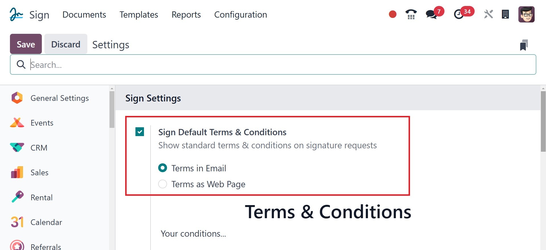
Task: Click the bookmark icon beside Settings
Action: point(524,45)
